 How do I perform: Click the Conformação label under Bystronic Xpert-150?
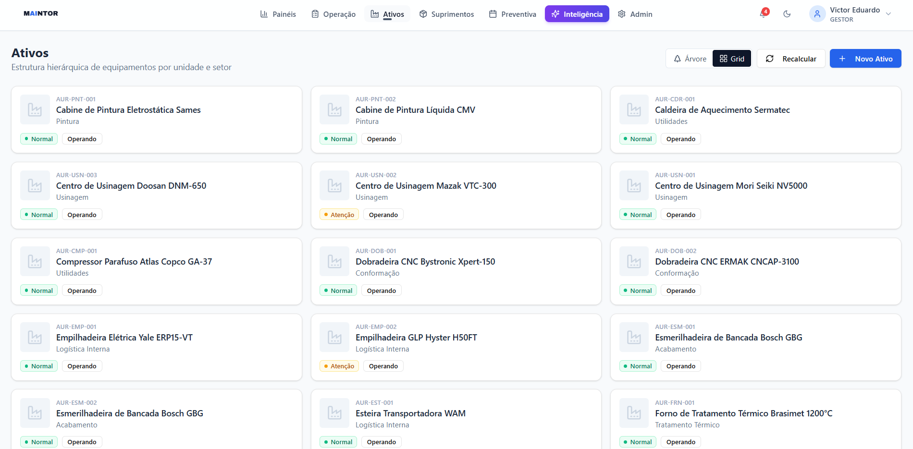(377, 273)
